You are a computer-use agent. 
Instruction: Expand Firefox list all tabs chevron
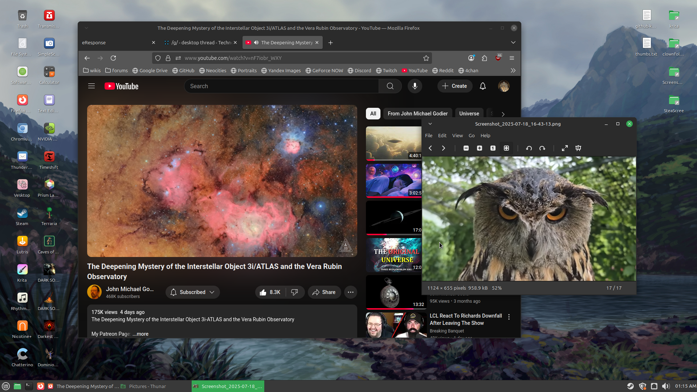pyautogui.click(x=513, y=42)
